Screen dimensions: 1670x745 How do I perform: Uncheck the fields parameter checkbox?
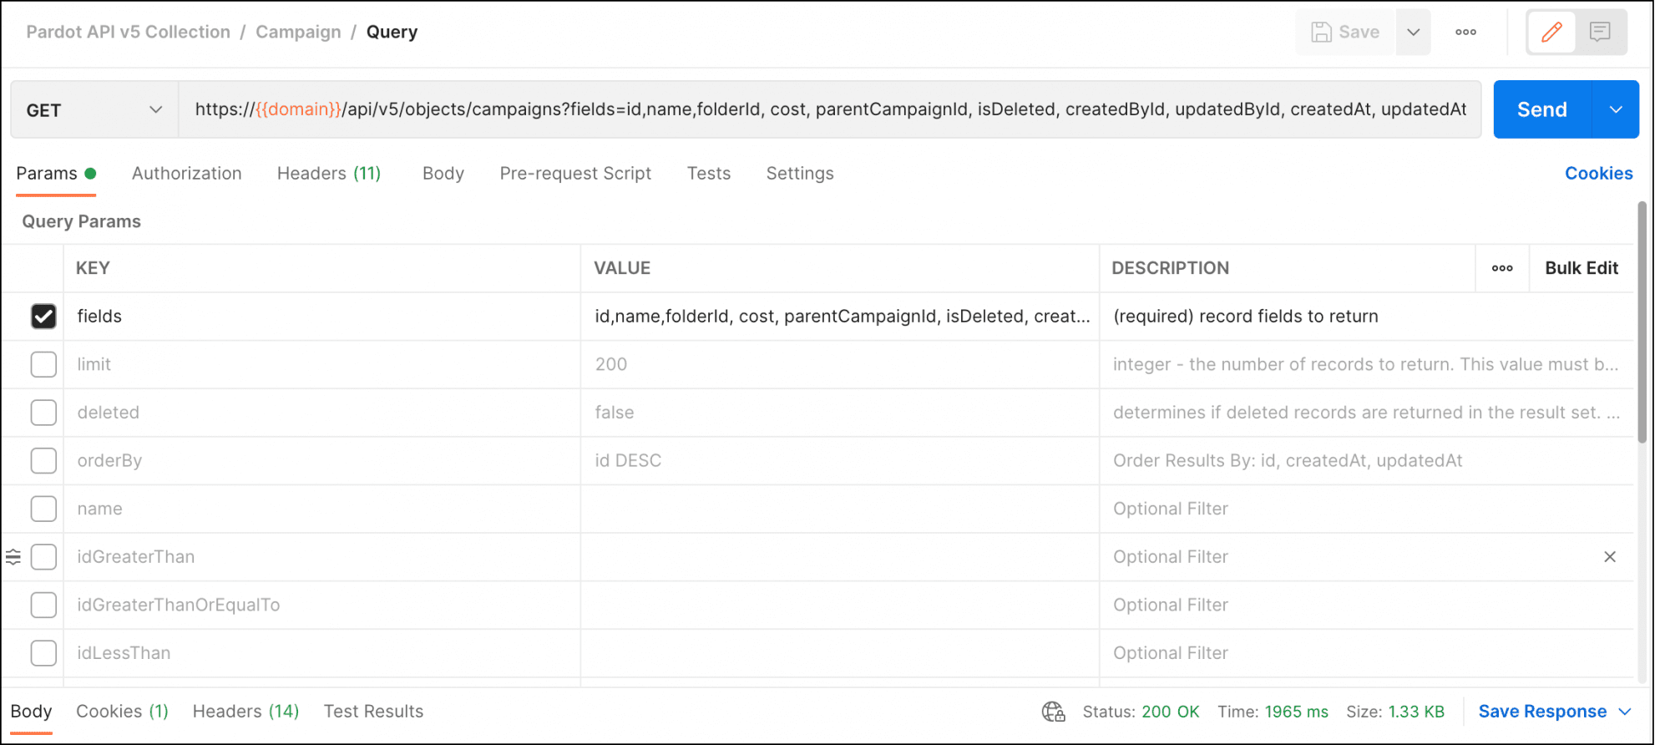point(43,317)
